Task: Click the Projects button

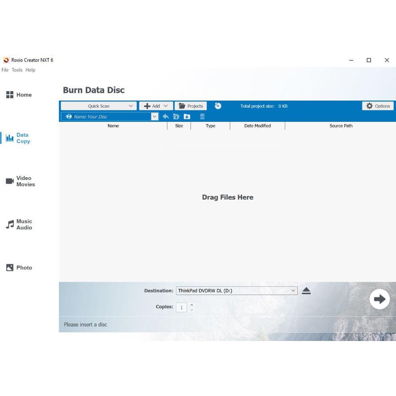Action: coord(191,106)
